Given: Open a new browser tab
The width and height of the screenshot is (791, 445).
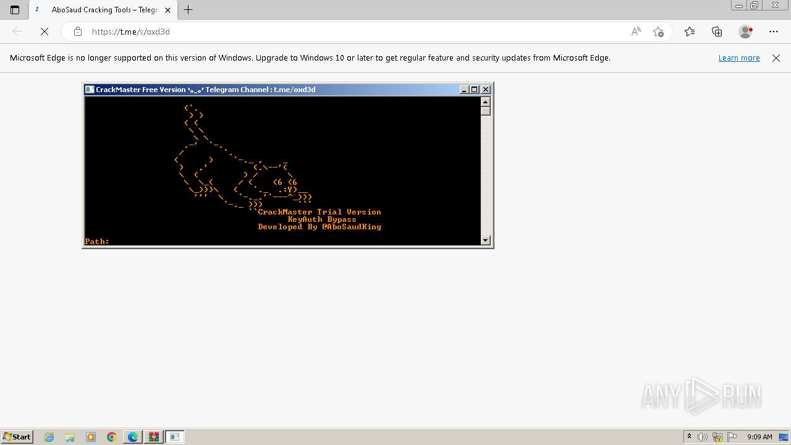Looking at the screenshot, I should tap(188, 10).
